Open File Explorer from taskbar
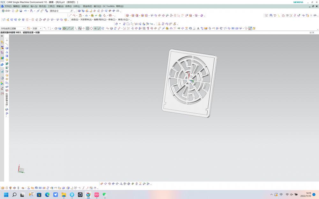Image resolution: width=319 pixels, height=199 pixels. [x=64, y=195]
